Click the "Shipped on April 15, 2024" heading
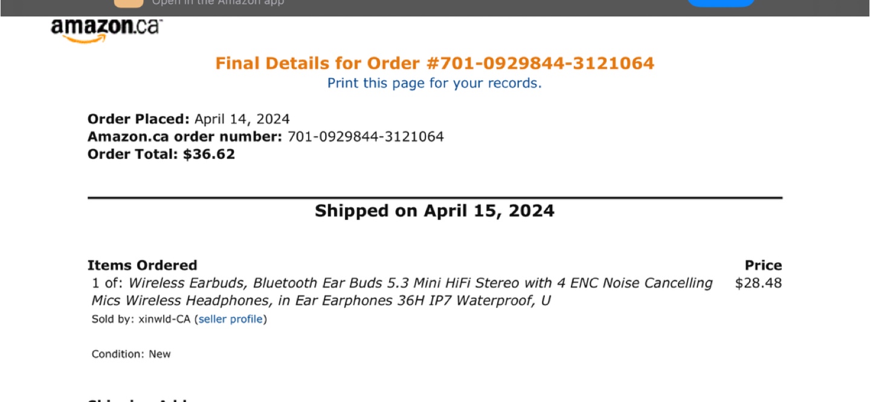 point(434,210)
